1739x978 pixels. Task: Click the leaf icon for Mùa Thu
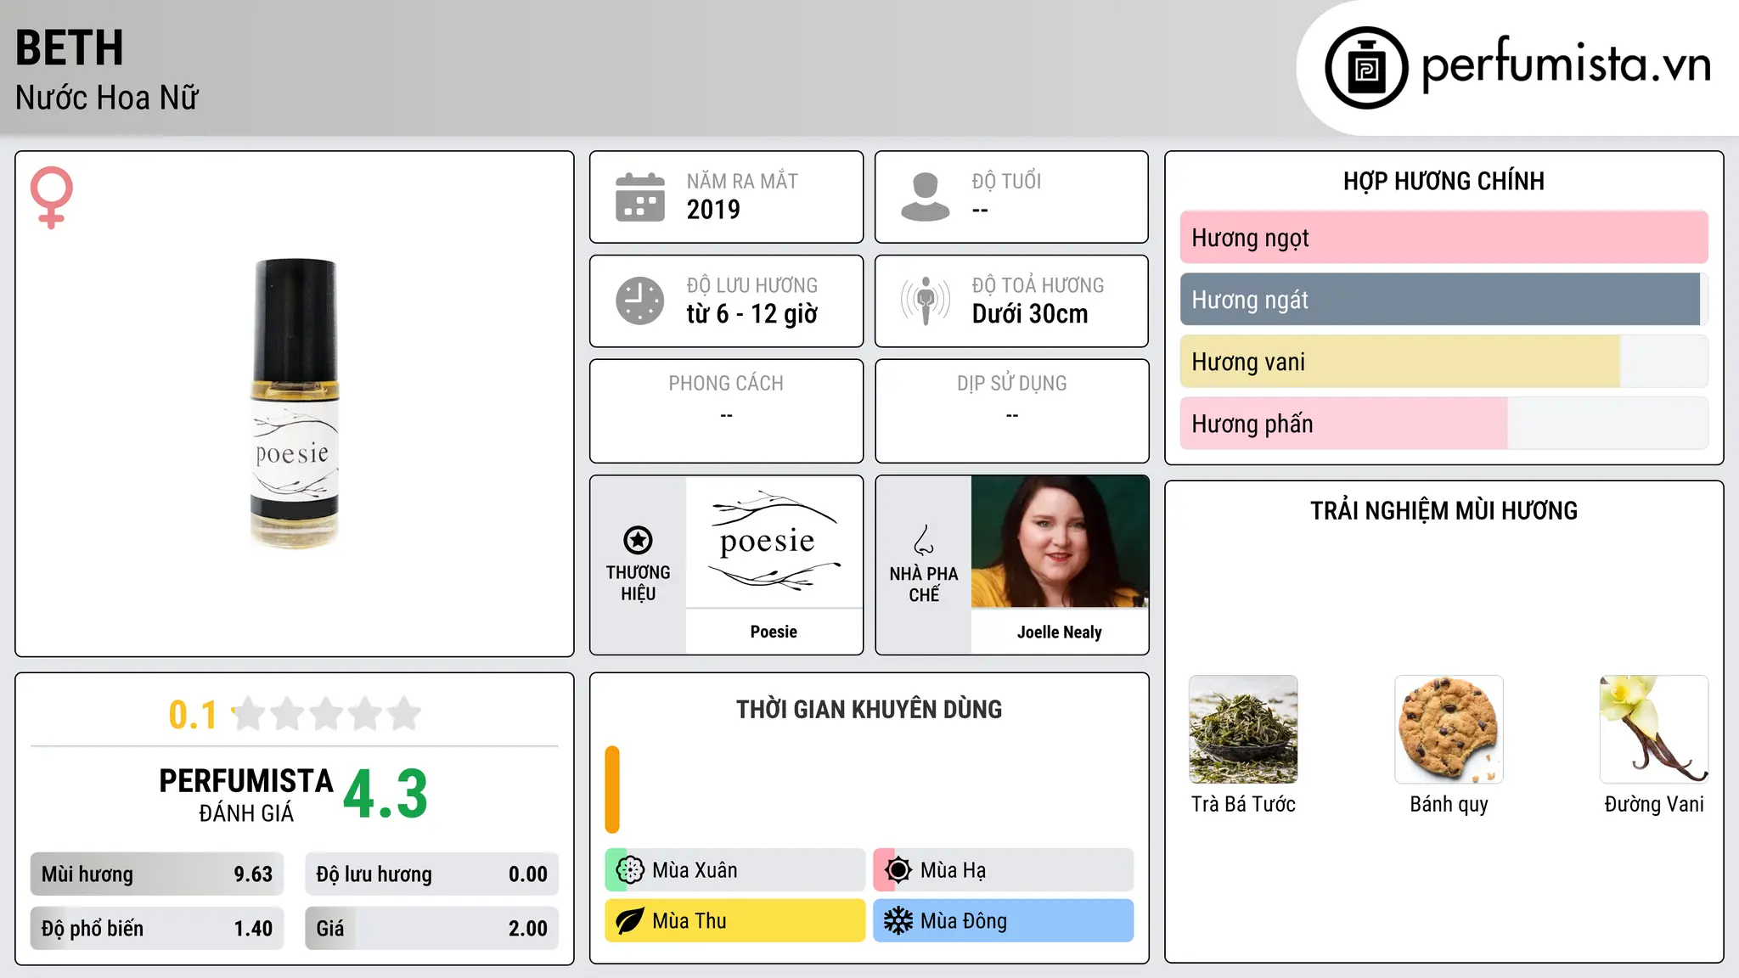point(630,921)
